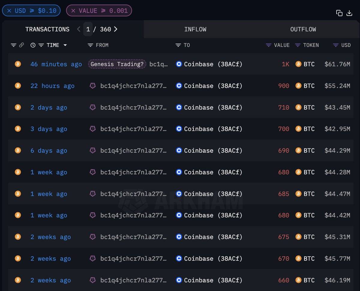Click Coinbase logo in the 710 BTC row
360x291 pixels.
pos(179,107)
